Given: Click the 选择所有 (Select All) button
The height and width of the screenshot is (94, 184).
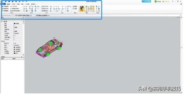Looking at the screenshot, I should point(5,9).
